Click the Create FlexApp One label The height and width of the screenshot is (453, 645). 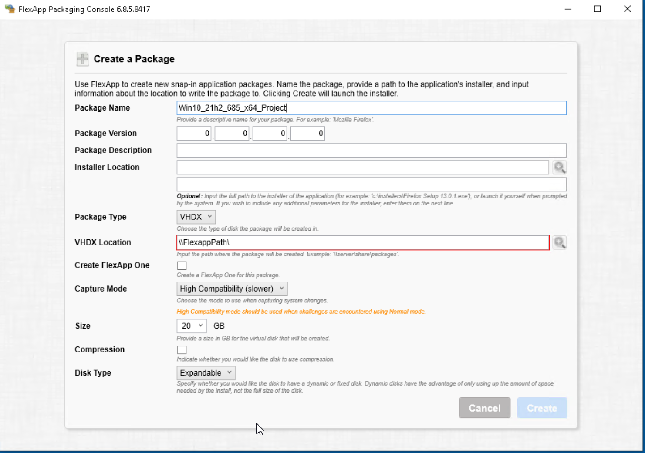(112, 265)
